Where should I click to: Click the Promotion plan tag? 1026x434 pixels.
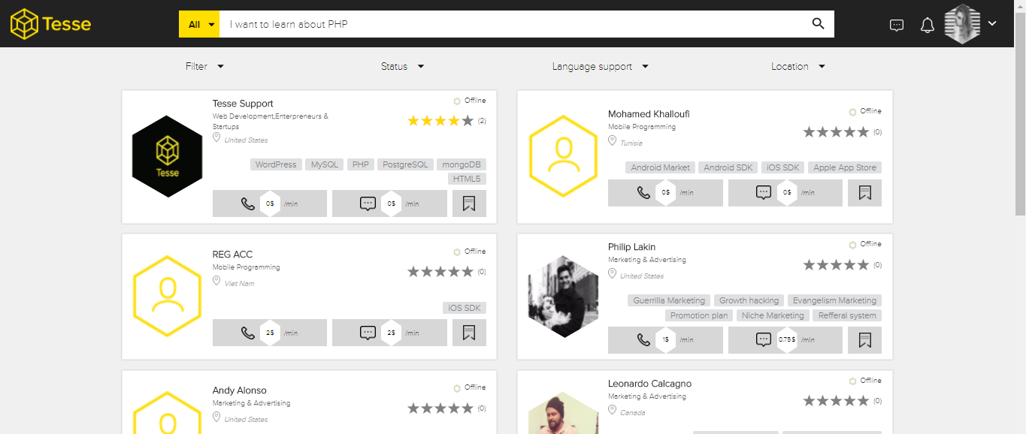click(x=699, y=315)
